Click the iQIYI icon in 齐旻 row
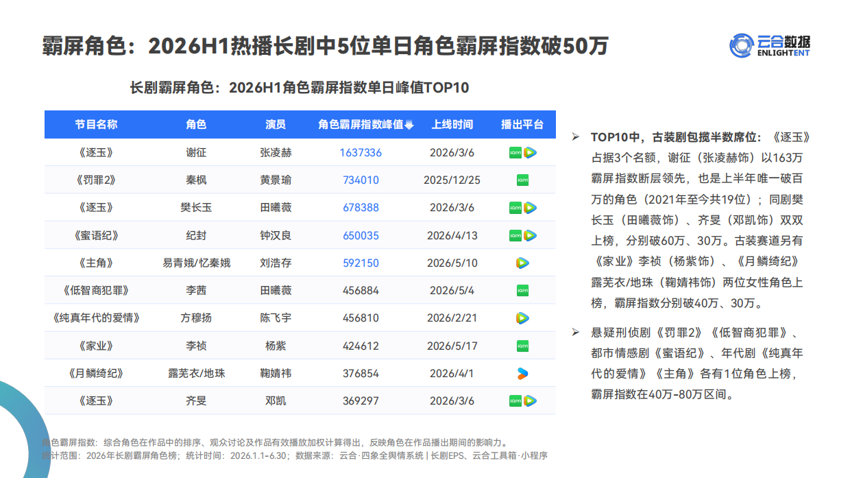The image size is (850, 478). coord(515,401)
